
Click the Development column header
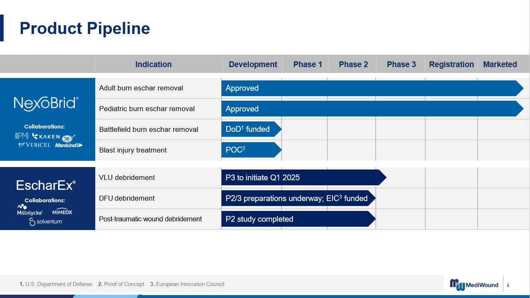pyautogui.click(x=253, y=64)
